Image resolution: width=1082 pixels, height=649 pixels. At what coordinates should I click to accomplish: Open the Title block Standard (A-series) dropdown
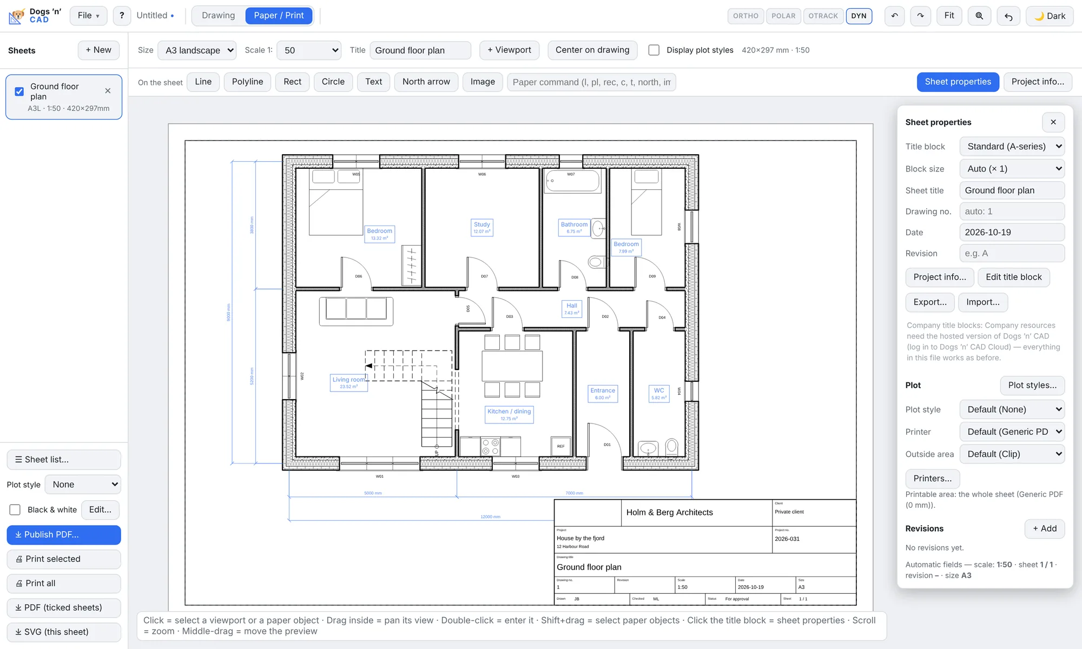[x=1012, y=147]
